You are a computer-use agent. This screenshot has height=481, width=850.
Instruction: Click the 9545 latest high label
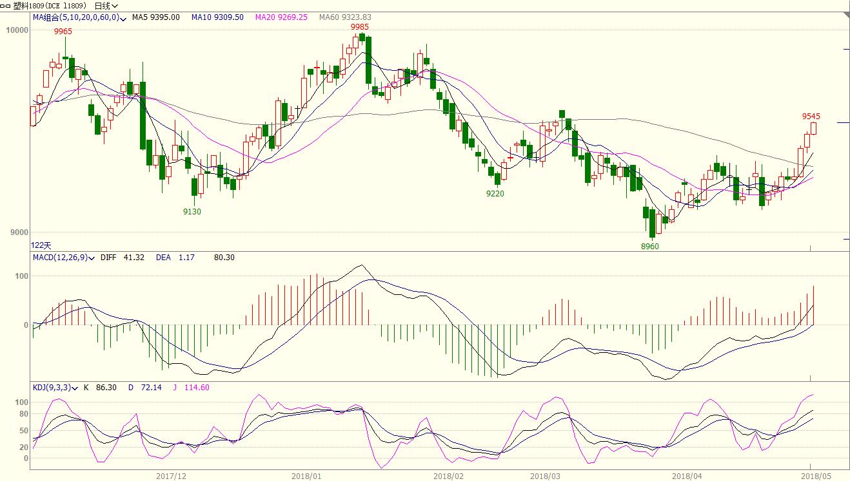coord(811,117)
